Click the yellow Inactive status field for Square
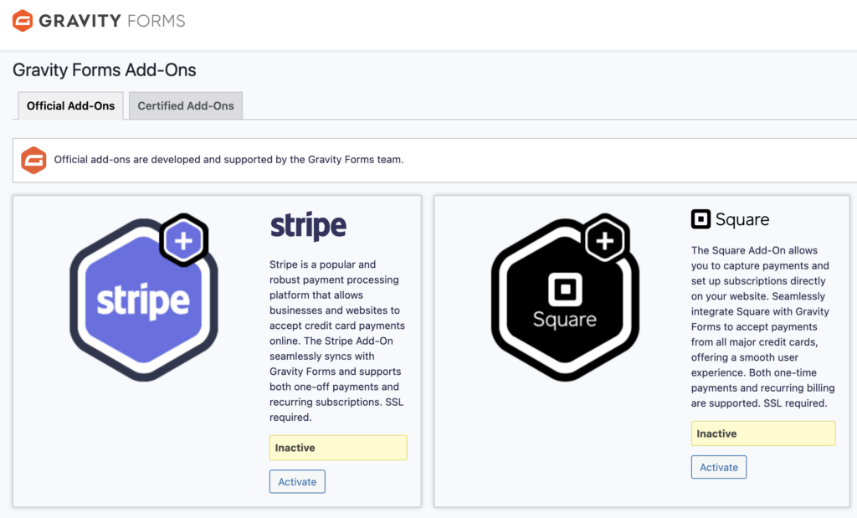 pyautogui.click(x=762, y=433)
